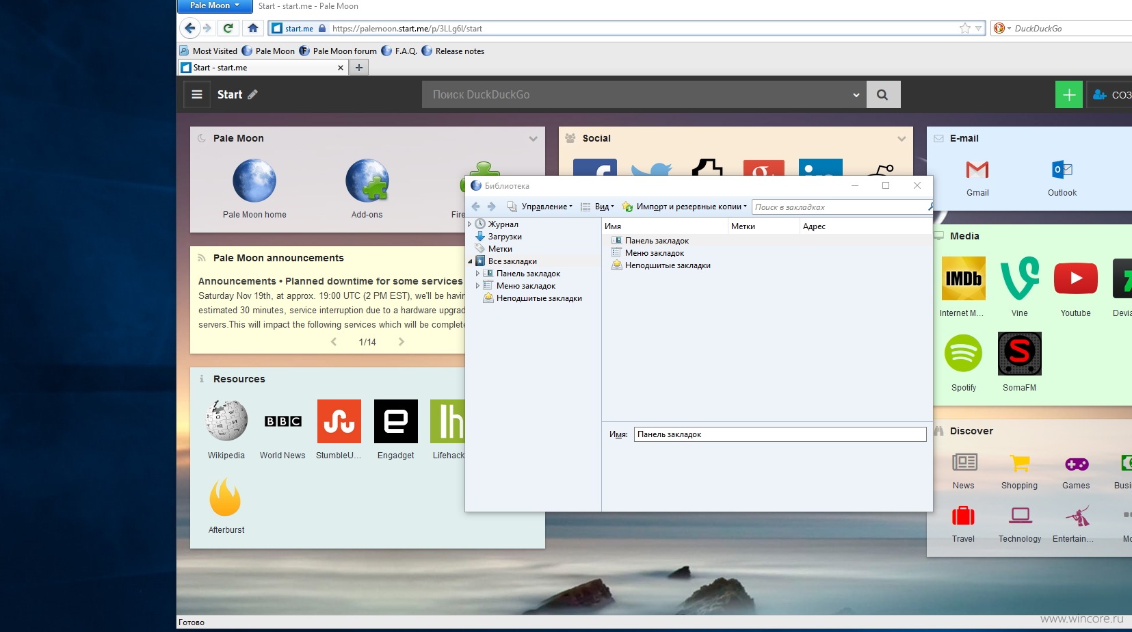Select Метки in the Library tree

[500, 249]
